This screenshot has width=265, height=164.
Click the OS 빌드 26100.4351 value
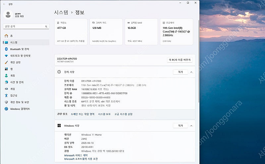[x=87, y=147]
